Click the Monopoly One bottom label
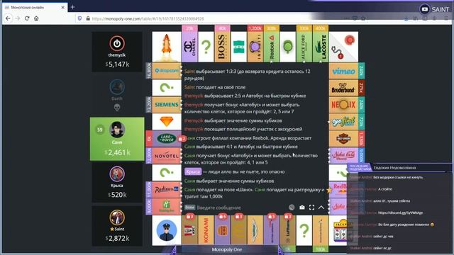The image size is (454, 255). pyautogui.click(x=227, y=249)
